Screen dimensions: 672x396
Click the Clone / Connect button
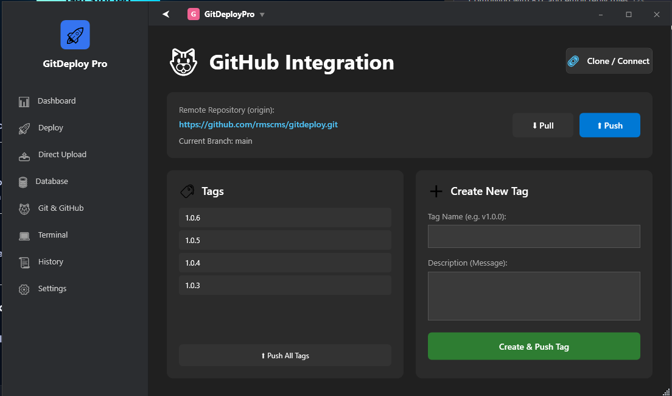609,61
